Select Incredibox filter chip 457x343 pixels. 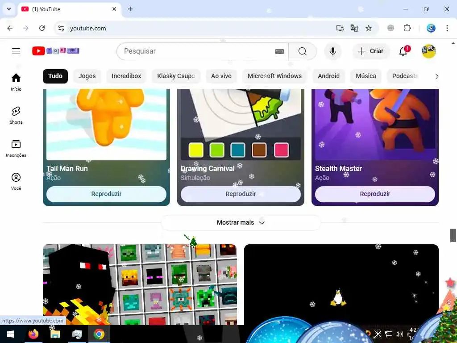pos(126,76)
